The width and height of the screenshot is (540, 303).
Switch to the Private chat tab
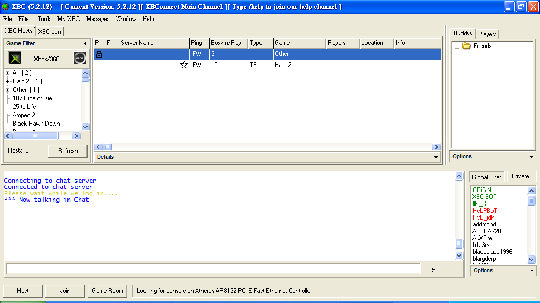(520, 176)
